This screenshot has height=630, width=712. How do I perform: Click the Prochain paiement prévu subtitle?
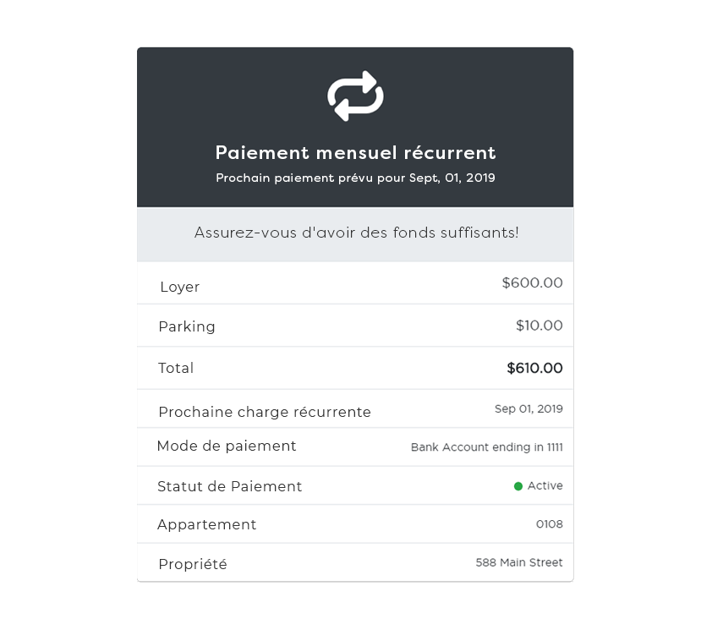point(355,178)
